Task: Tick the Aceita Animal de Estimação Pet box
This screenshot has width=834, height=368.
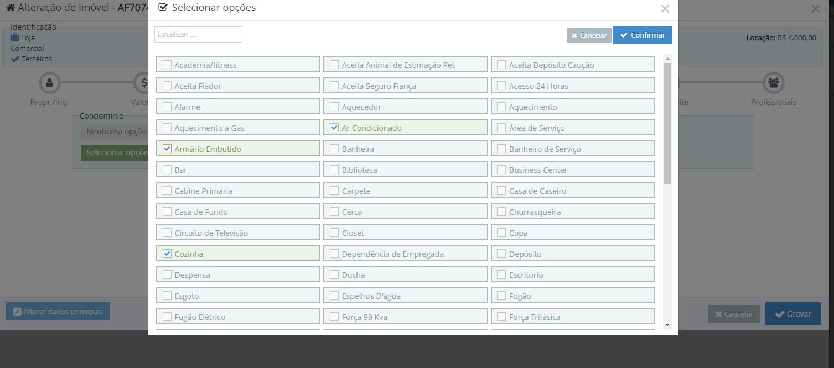Action: [334, 65]
